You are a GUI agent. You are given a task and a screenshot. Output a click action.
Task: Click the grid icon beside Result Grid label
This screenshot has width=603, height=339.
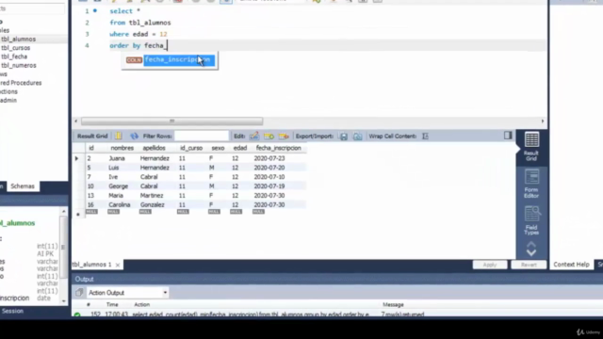pyautogui.click(x=119, y=136)
